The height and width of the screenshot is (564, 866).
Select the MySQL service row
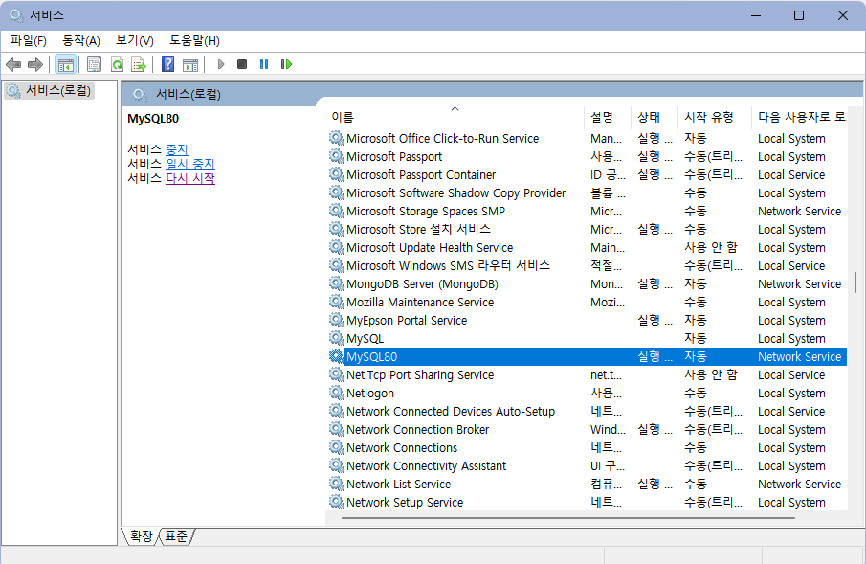588,338
